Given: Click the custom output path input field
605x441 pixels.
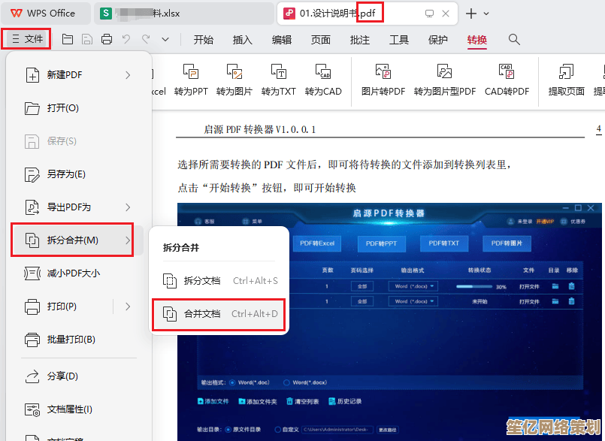Looking at the screenshot, I should pyautogui.click(x=337, y=430).
